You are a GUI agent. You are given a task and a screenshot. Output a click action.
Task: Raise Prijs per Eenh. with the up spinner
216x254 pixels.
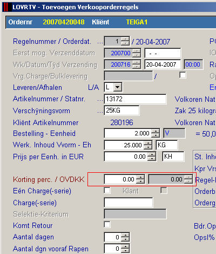(x=152, y=154)
